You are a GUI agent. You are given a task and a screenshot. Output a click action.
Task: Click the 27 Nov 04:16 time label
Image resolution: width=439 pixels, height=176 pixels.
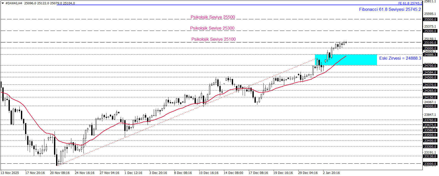coord(109,173)
